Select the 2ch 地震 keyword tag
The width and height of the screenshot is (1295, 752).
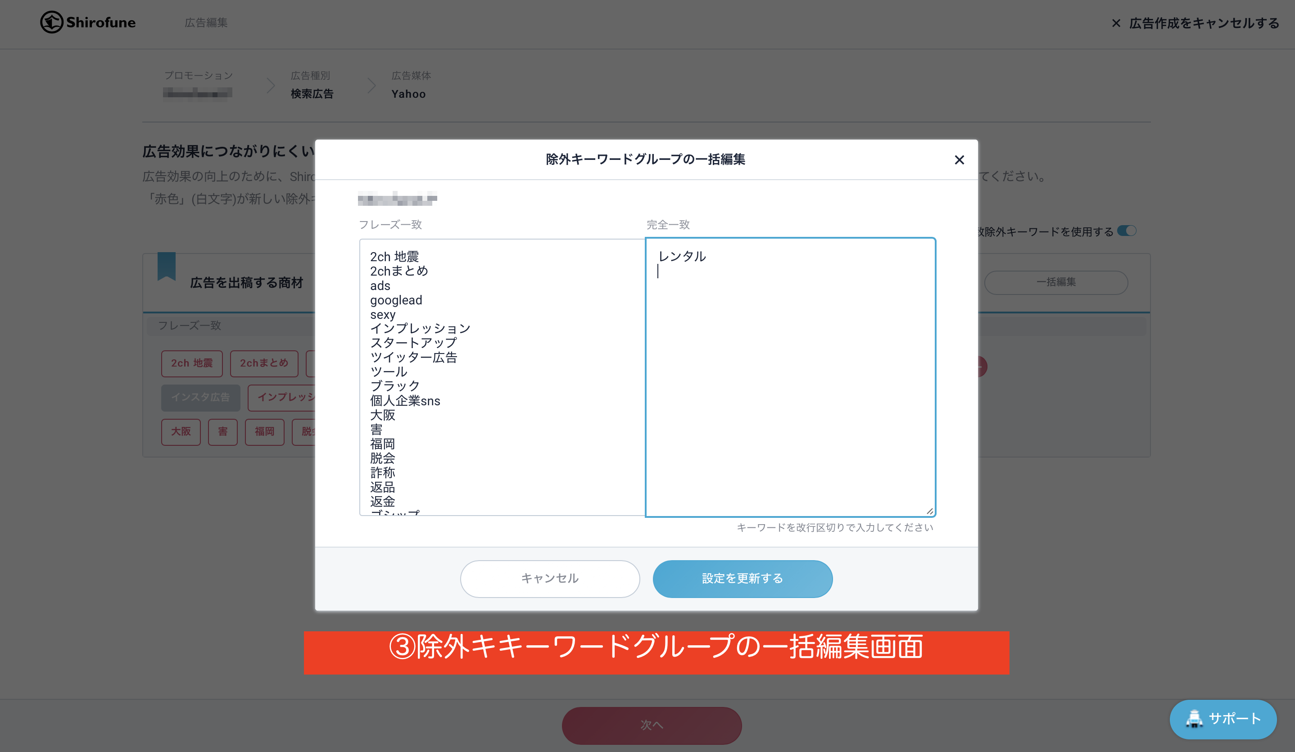192,363
